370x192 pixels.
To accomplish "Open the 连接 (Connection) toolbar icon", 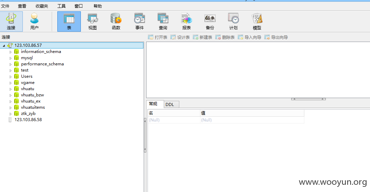I will (x=11, y=21).
